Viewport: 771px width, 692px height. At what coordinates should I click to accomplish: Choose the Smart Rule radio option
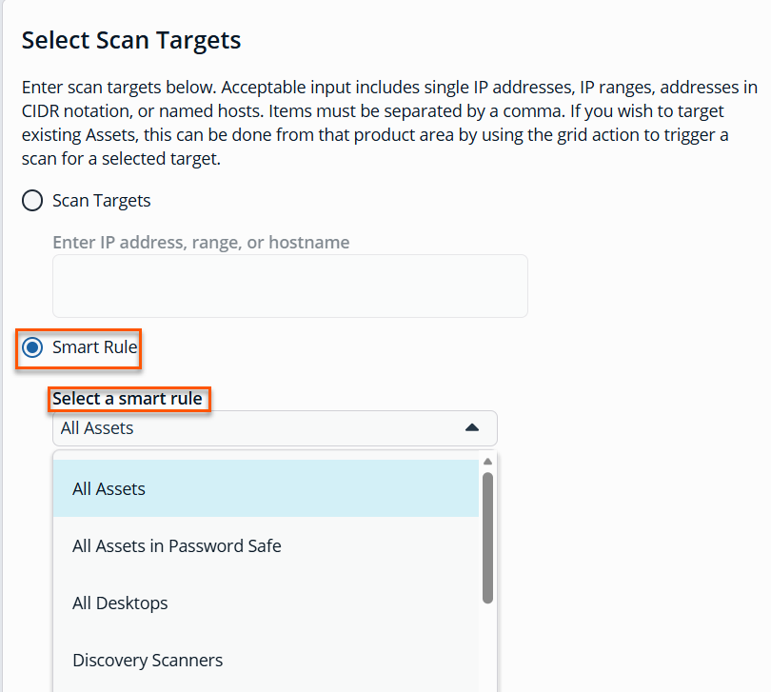click(32, 347)
